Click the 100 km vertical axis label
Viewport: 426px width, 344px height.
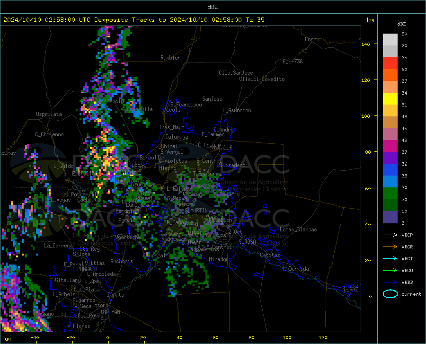[x=366, y=116]
